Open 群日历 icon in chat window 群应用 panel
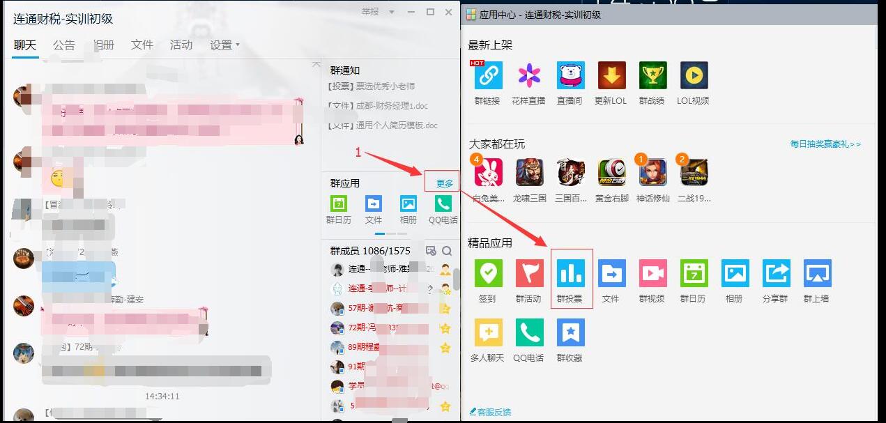The width and height of the screenshot is (886, 423). [338, 203]
